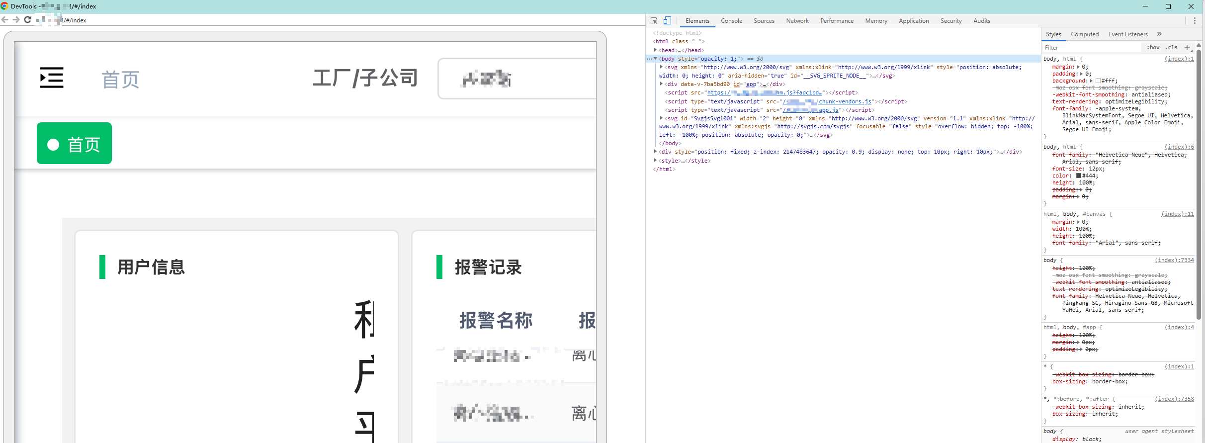Select the Styles sidebar tab
The image size is (1205, 443).
(x=1053, y=34)
